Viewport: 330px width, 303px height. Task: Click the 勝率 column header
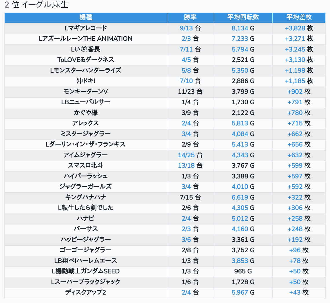[x=190, y=17]
